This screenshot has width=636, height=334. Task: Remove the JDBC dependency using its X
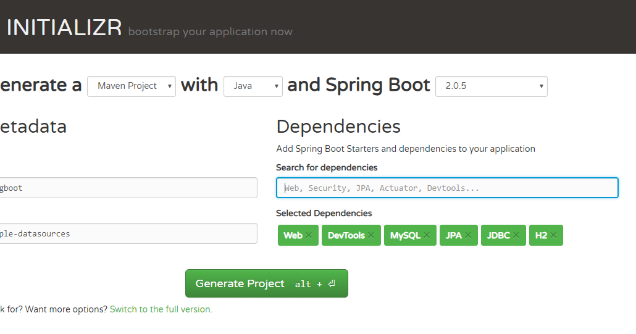[516, 235]
